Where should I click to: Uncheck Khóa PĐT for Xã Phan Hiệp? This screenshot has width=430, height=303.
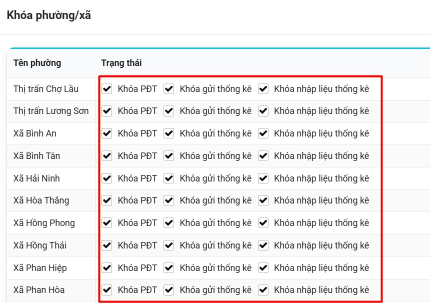click(107, 268)
